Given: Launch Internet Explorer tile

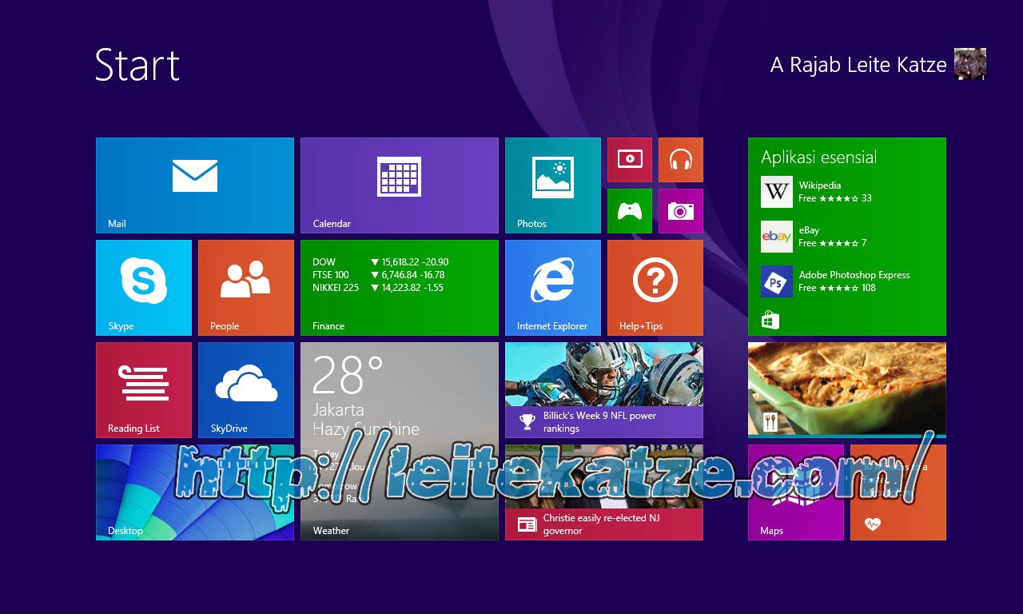Looking at the screenshot, I should click(553, 288).
